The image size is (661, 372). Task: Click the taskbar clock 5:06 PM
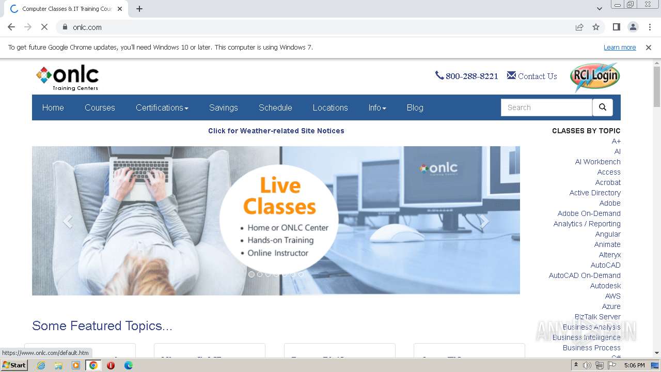tap(634, 365)
